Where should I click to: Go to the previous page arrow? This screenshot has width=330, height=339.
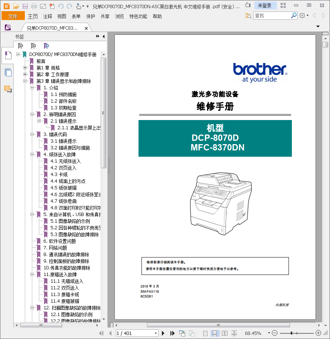pos(110,333)
